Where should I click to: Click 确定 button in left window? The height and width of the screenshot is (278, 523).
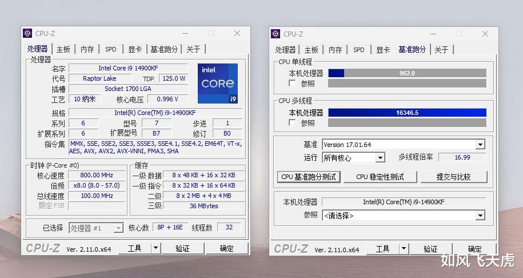tap(227, 248)
